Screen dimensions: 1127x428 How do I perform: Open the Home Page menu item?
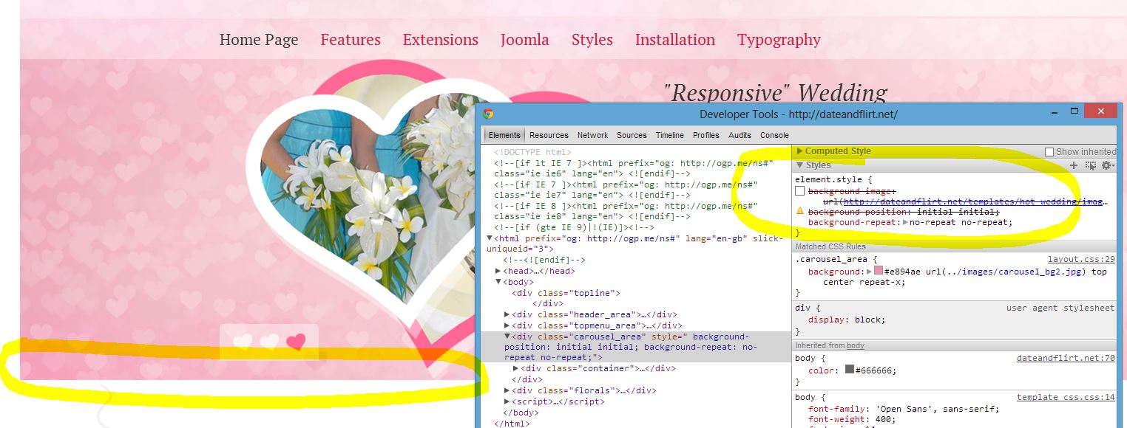[259, 40]
